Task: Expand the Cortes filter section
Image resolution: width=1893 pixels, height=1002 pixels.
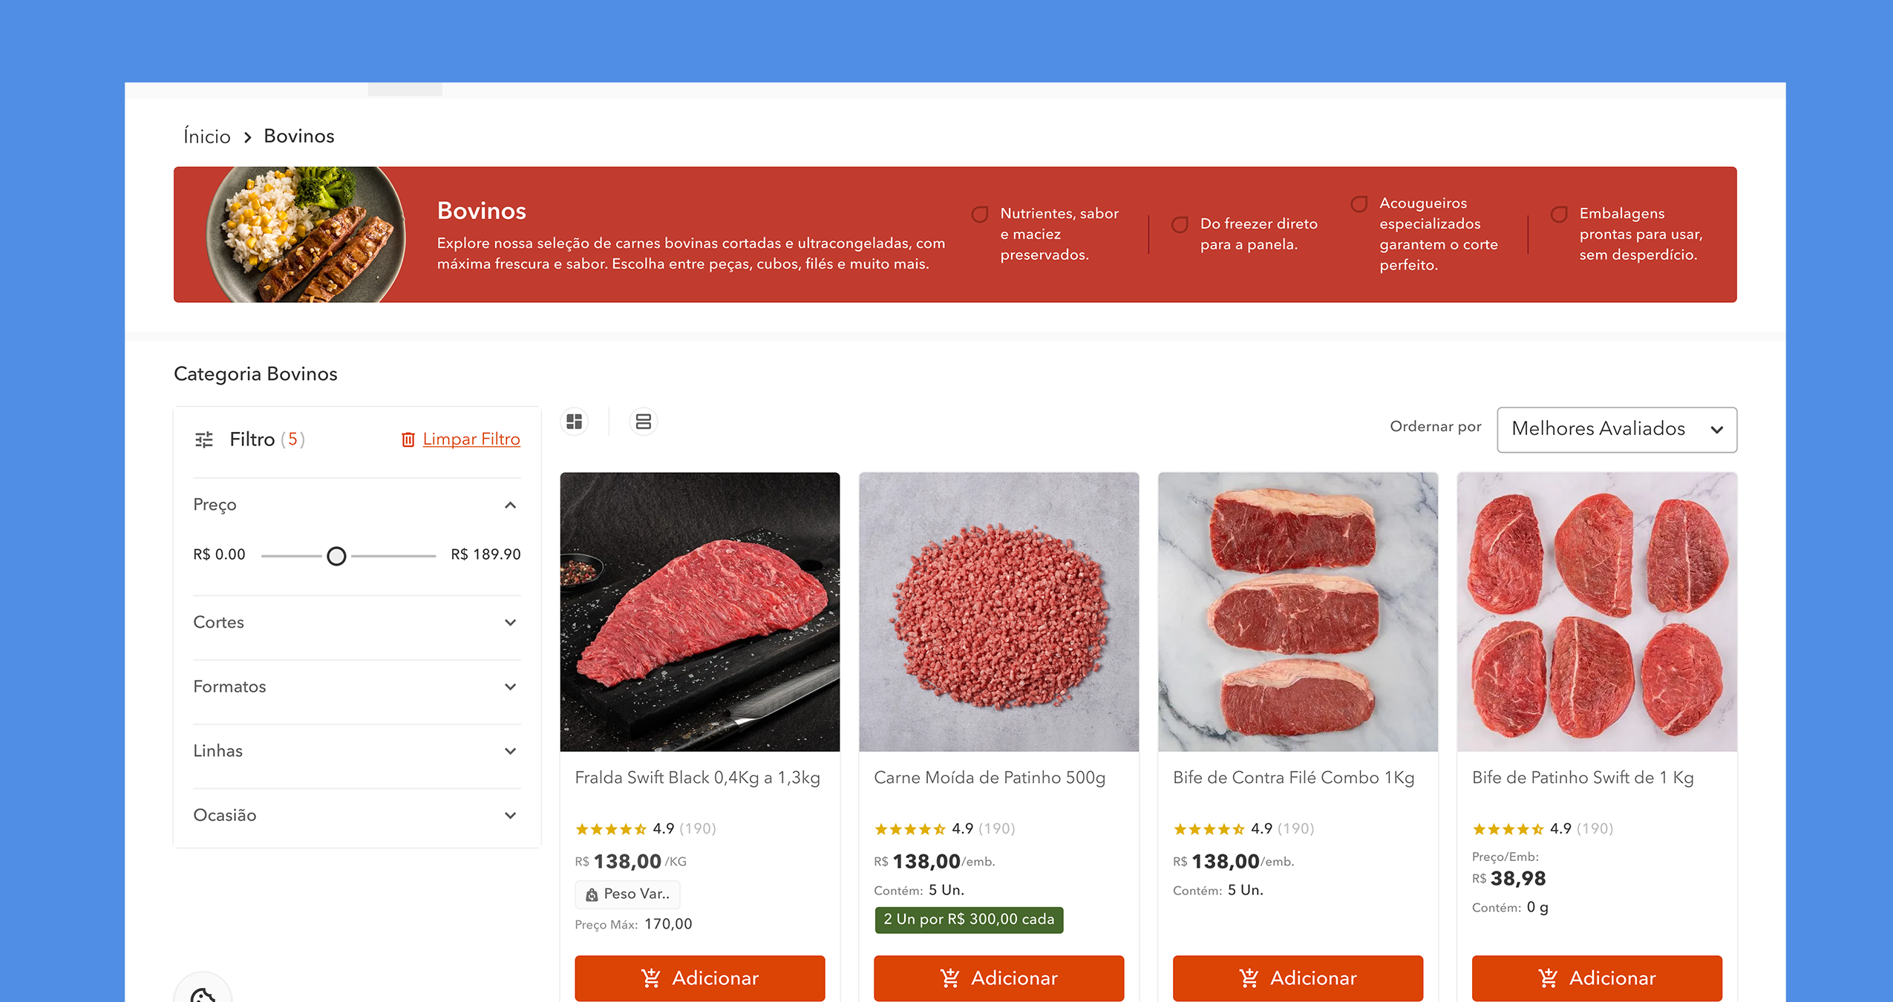Action: (x=510, y=622)
